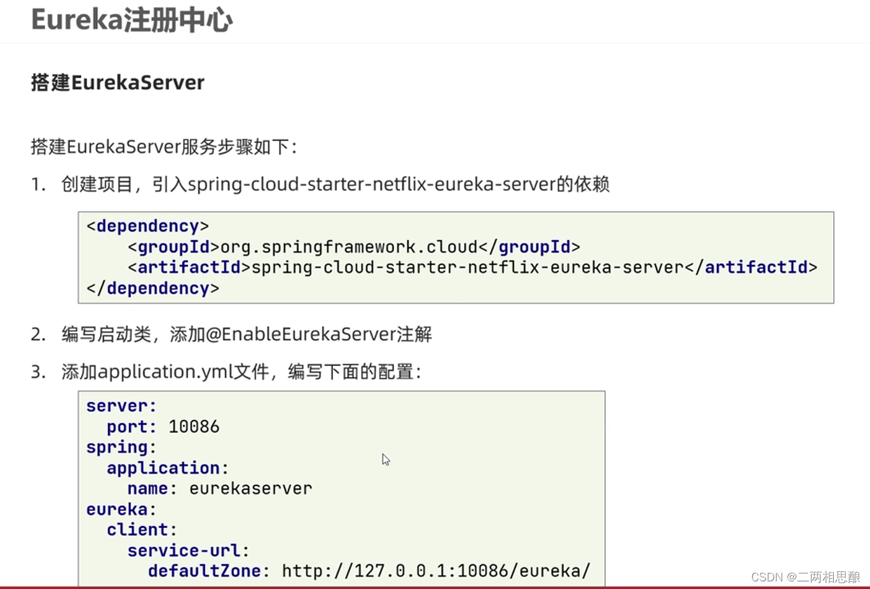
Task: Click the 'name: eurekaserver' line
Action: tap(220, 489)
